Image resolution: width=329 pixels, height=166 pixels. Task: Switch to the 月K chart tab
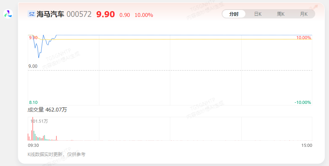pos(303,14)
